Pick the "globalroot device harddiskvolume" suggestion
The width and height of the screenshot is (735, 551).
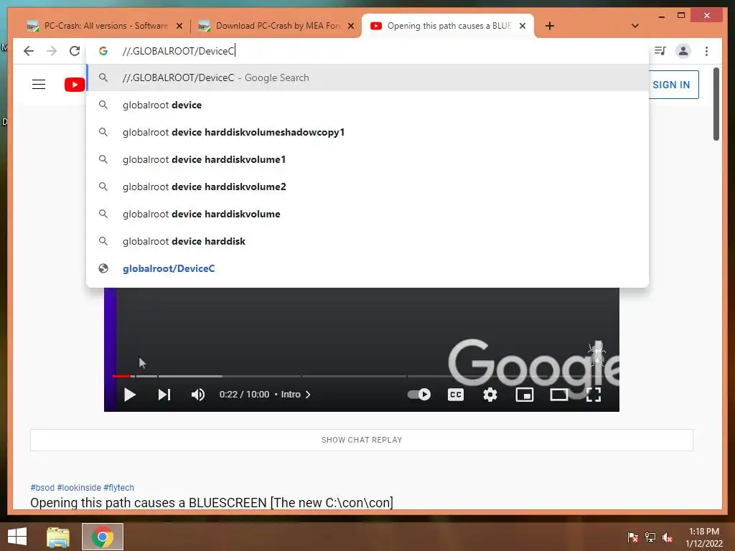[x=367, y=214]
